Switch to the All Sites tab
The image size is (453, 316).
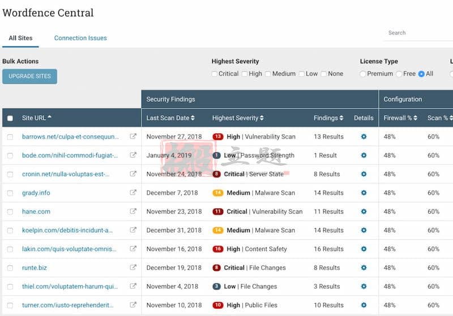point(20,38)
